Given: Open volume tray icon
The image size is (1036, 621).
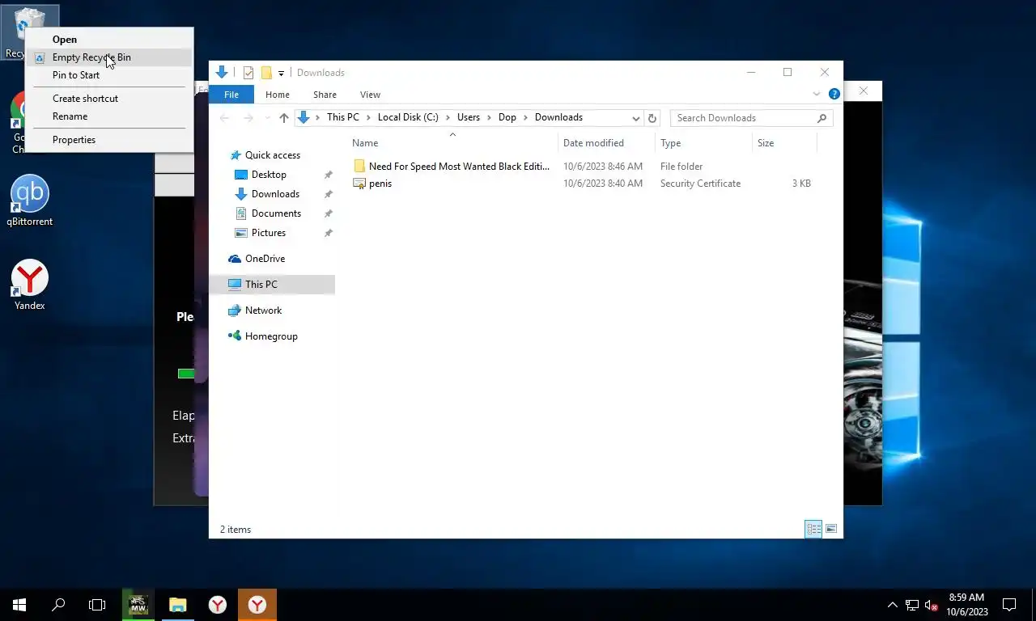Looking at the screenshot, I should [932, 605].
